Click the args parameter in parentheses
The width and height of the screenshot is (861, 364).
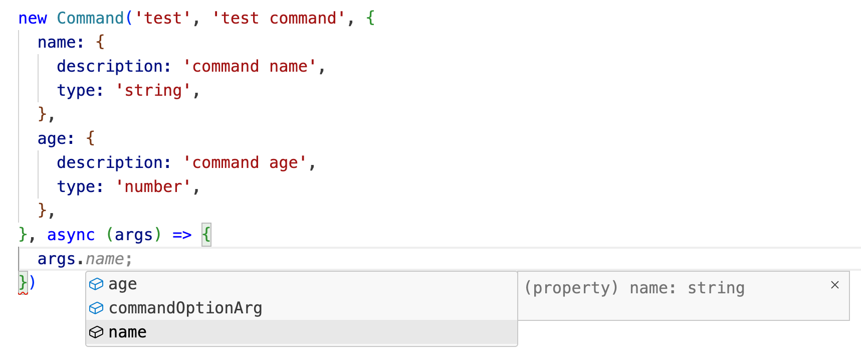pyautogui.click(x=133, y=235)
